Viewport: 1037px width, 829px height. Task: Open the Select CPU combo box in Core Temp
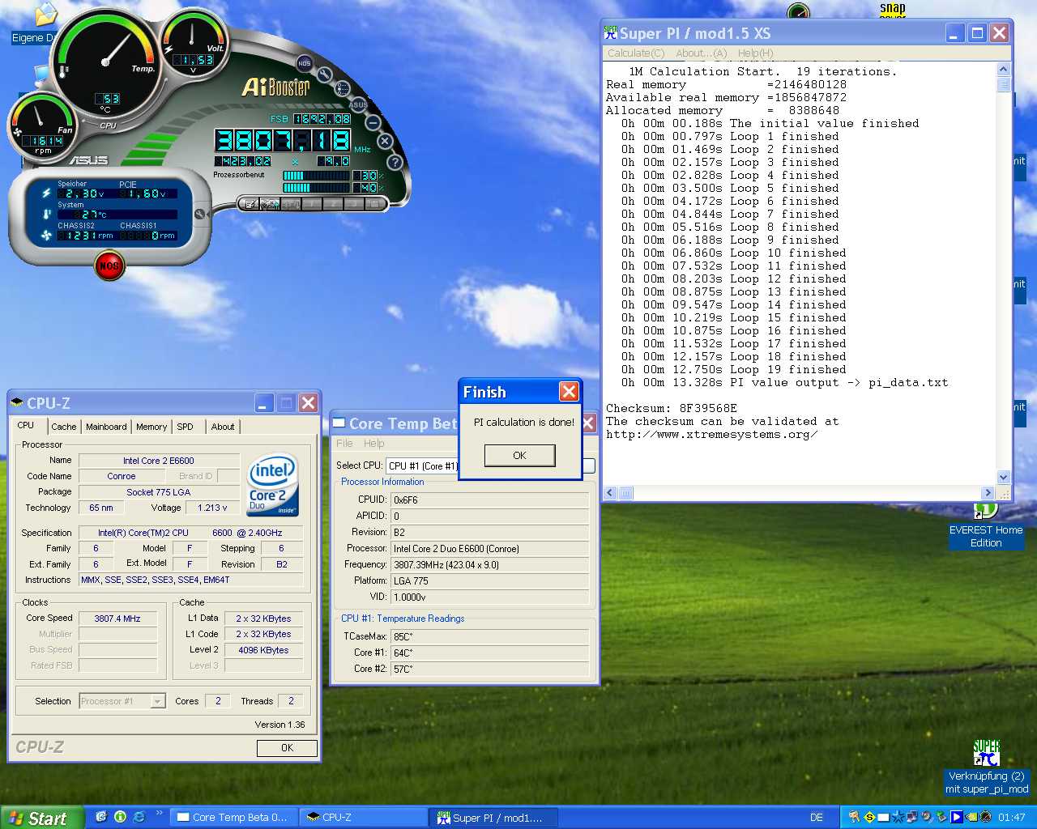(421, 466)
